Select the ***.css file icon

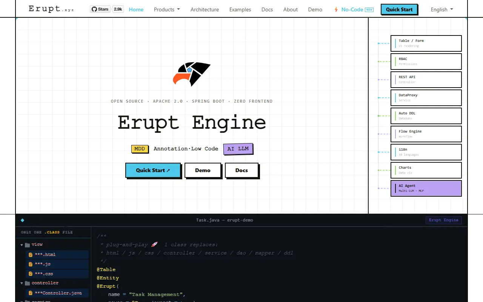tap(31, 274)
